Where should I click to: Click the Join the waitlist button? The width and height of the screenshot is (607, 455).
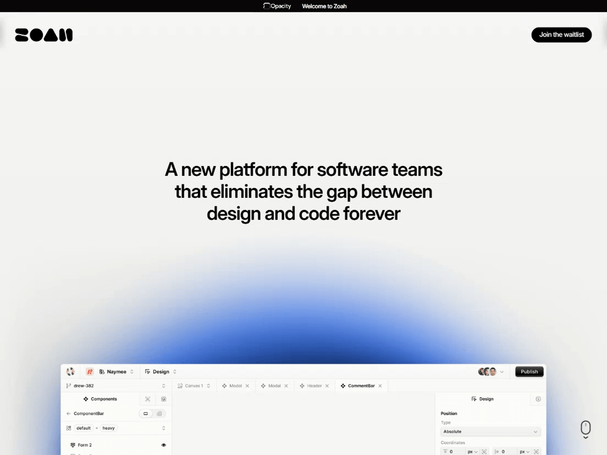561,35
